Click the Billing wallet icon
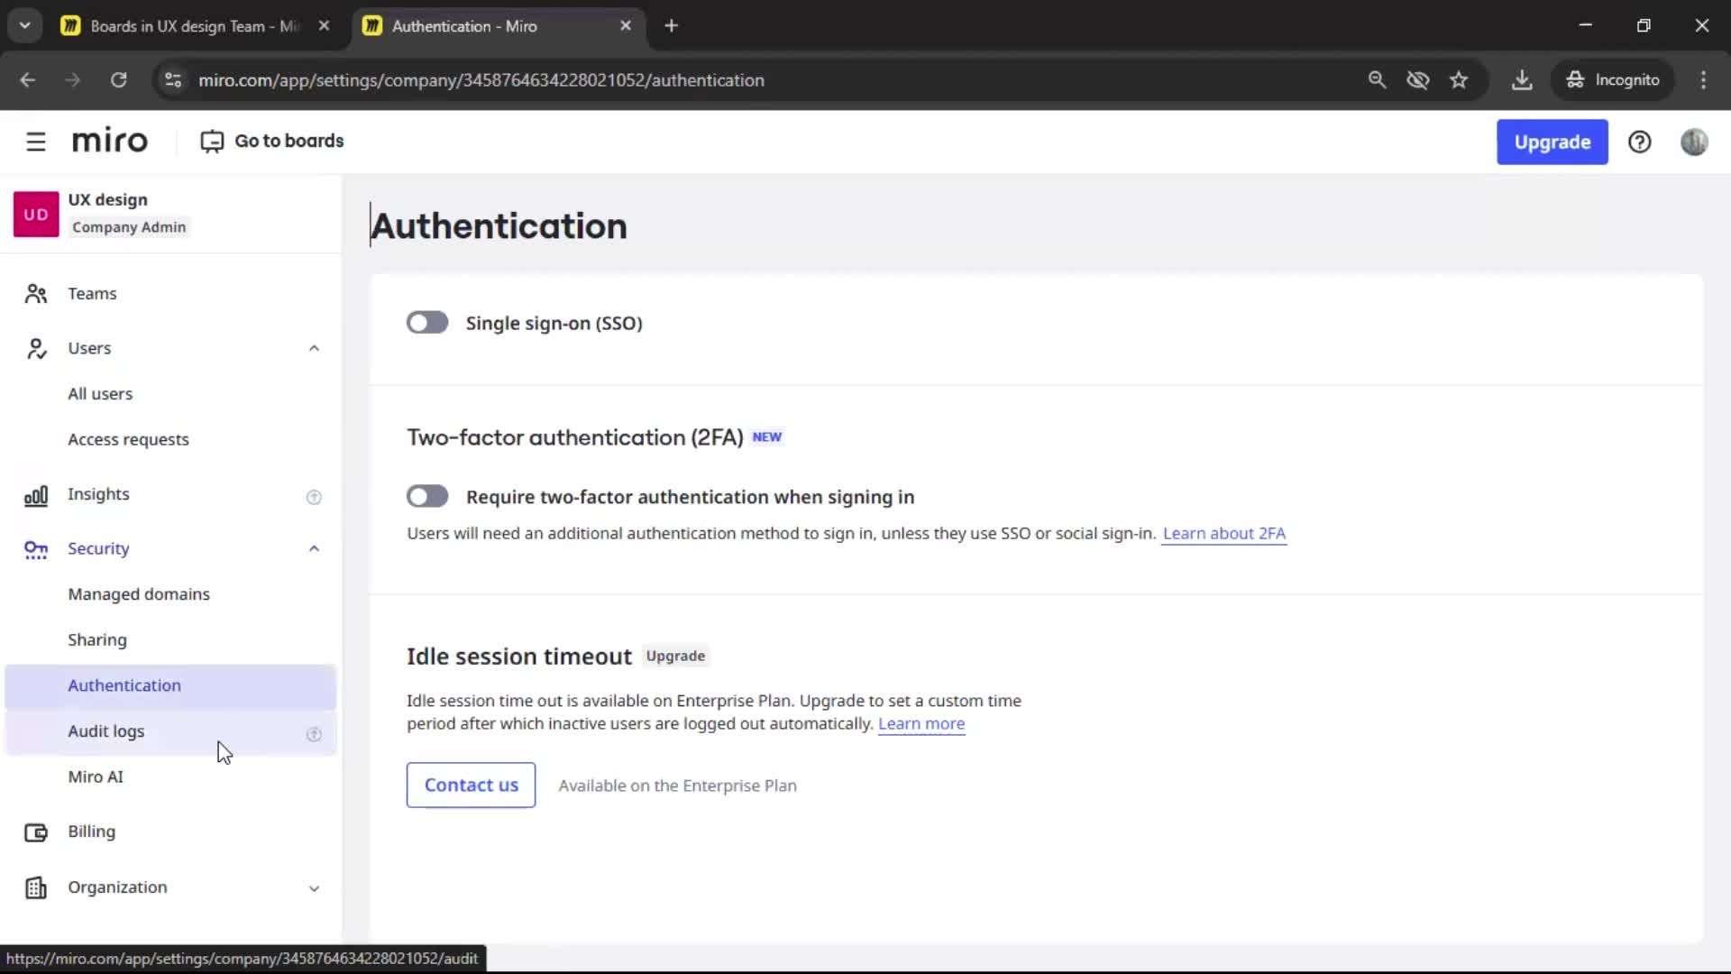The image size is (1731, 974). tap(36, 832)
